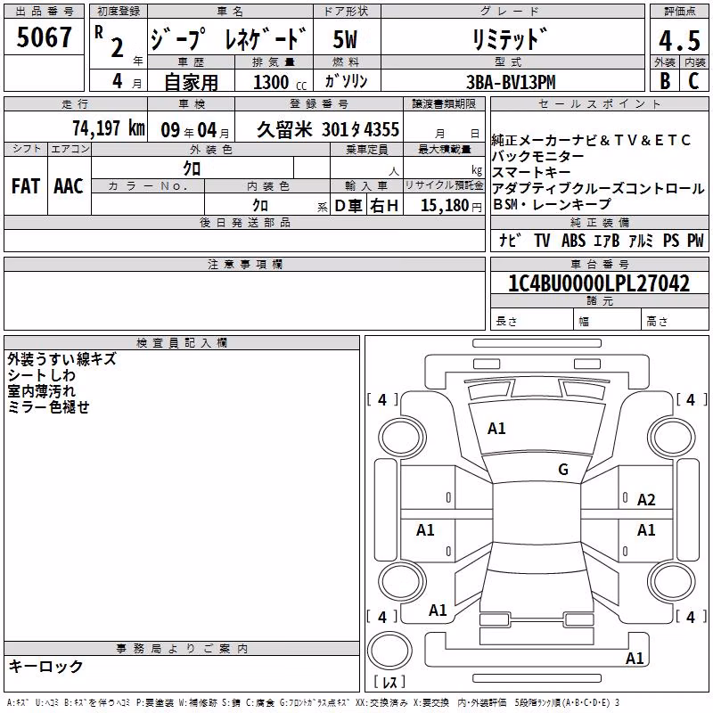713x713 pixels.
Task: Click the A1 mark on the rear bumper
Action: 635,658
